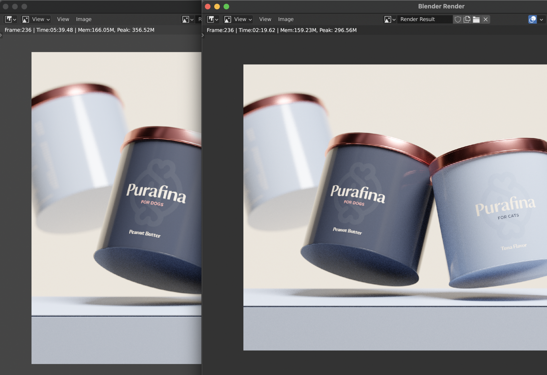Open the View menu in the left window

pos(63,19)
